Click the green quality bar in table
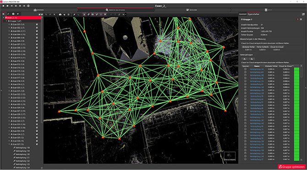Viewport: 307px width, 170px height. coord(296,114)
